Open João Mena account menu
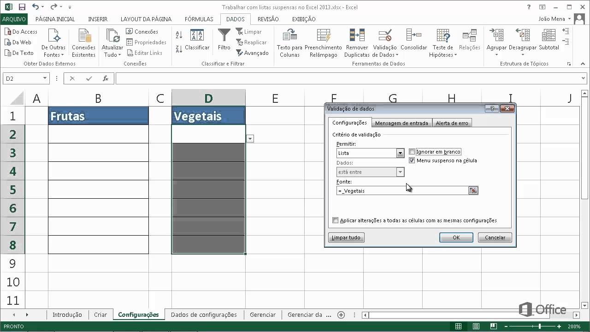Screen dimensions: 590x332 click(x=555, y=19)
